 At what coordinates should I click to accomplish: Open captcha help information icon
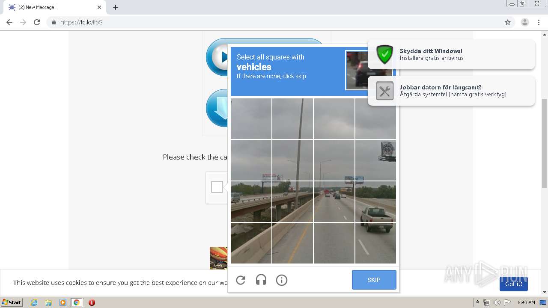point(282,280)
